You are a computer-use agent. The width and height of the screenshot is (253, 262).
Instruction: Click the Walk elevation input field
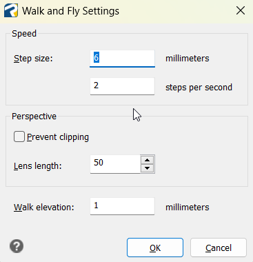[x=122, y=206]
